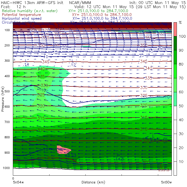This screenshot has height=187, width=187.
Task: Click the '5n50w' end location label
Action: 166,182
